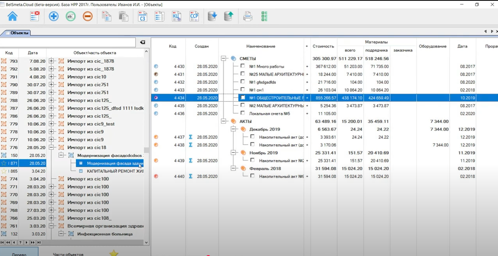The width and height of the screenshot is (498, 256).
Task: Tick checkbox for №1 см1
Action: click(x=243, y=90)
